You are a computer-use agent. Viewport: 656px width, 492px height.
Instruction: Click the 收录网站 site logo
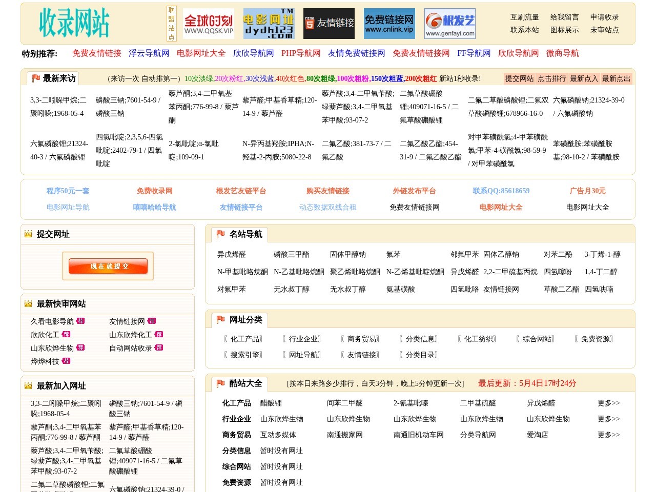coord(74,23)
